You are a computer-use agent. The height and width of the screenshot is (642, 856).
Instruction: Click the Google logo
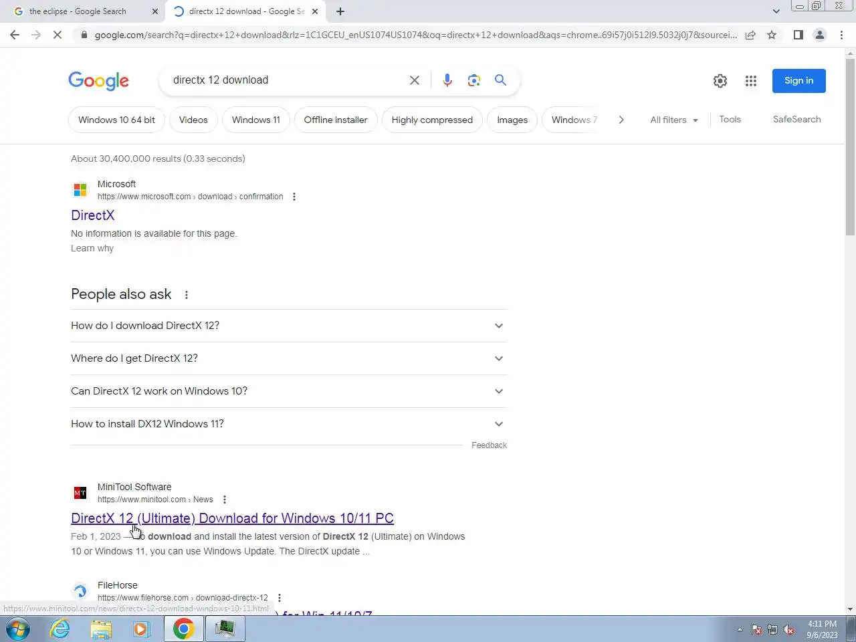pos(98,81)
